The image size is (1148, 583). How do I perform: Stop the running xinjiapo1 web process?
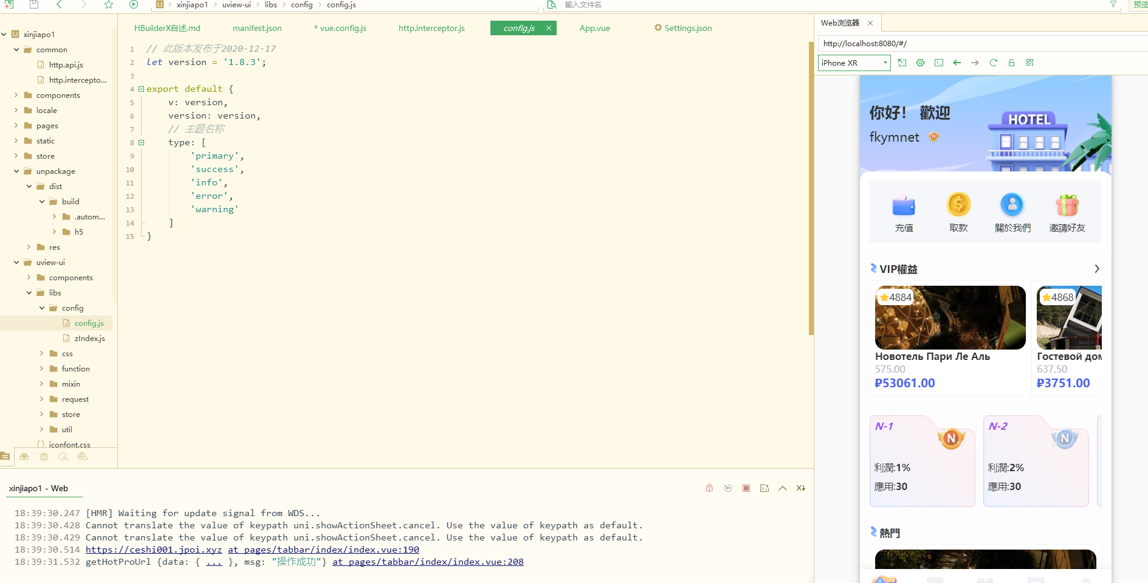746,488
